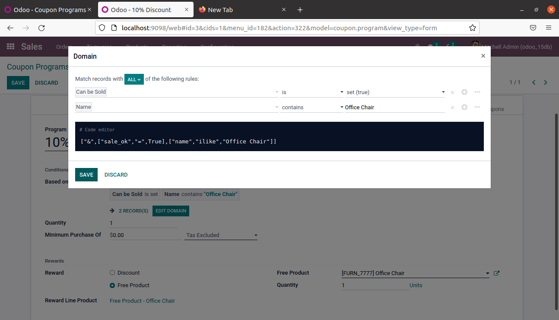Go to previous record arrow
This screenshot has width=559, height=320.
click(534, 82)
